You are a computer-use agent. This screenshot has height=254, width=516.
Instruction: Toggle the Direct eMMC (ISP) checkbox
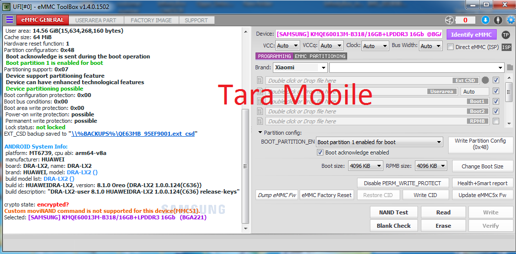[x=451, y=47]
